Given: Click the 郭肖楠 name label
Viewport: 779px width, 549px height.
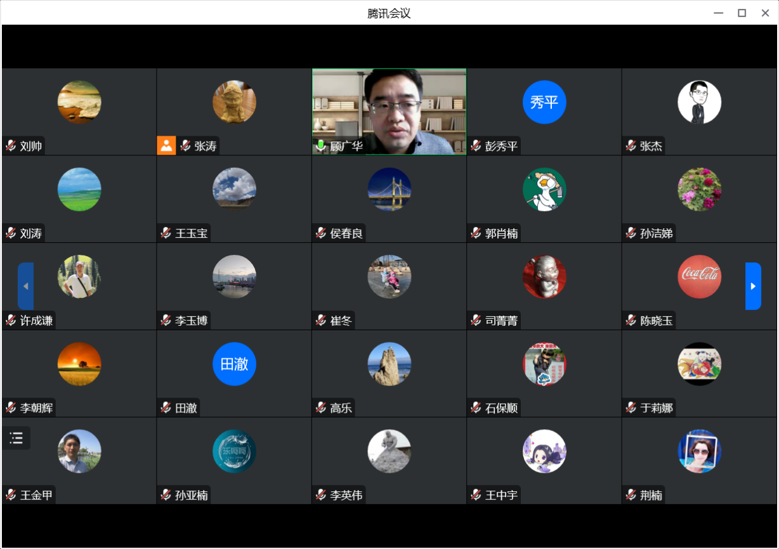Looking at the screenshot, I should point(501,233).
